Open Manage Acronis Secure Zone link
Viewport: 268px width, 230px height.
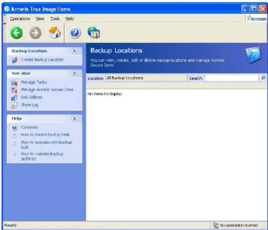[47, 90]
